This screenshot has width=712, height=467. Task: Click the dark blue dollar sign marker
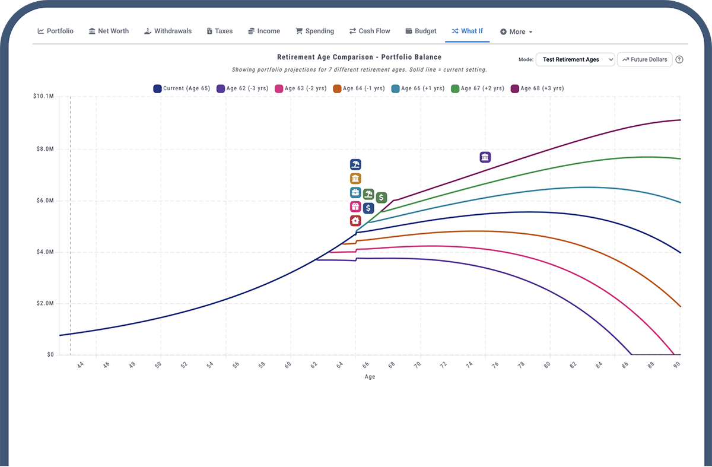368,208
